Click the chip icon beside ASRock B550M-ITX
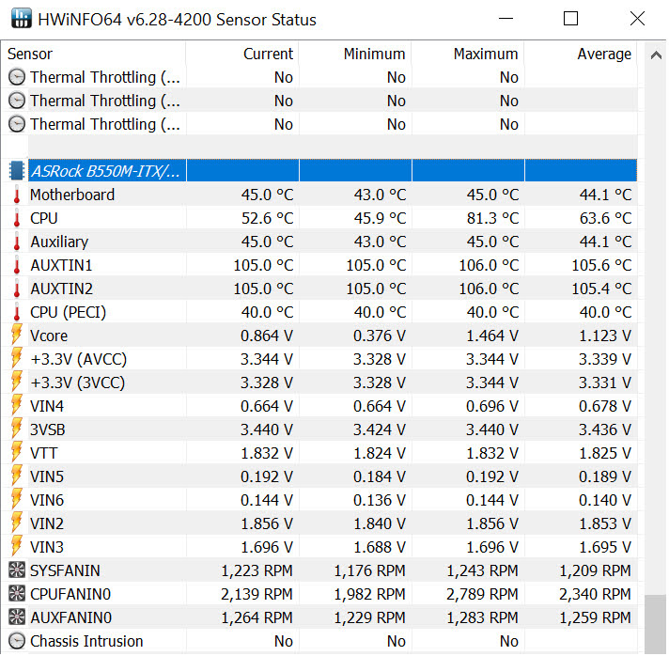The height and width of the screenshot is (656, 669). coord(16,171)
